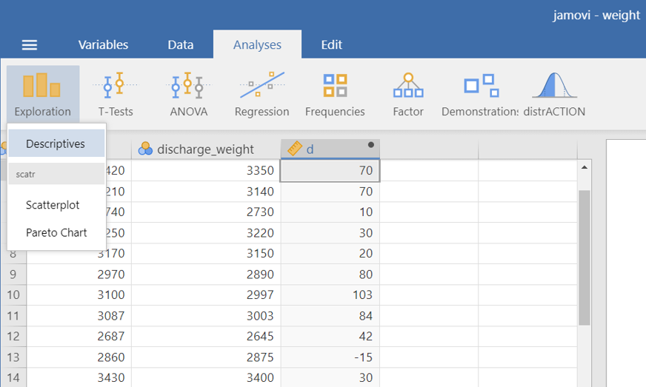Open the ANOVA analysis menu

tap(188, 93)
